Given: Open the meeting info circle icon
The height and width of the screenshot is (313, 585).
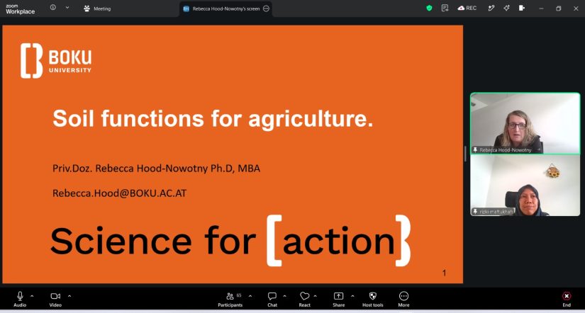Looking at the screenshot, I should (x=53, y=8).
